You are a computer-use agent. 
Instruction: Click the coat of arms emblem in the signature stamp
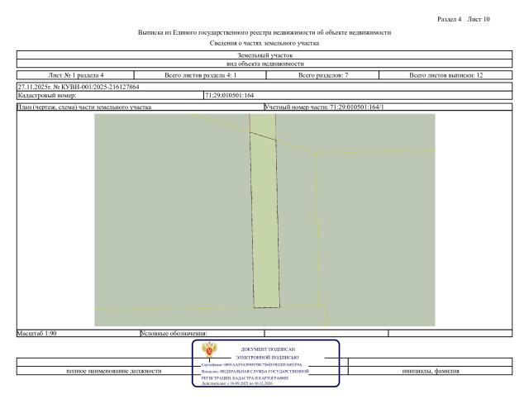(x=209, y=349)
